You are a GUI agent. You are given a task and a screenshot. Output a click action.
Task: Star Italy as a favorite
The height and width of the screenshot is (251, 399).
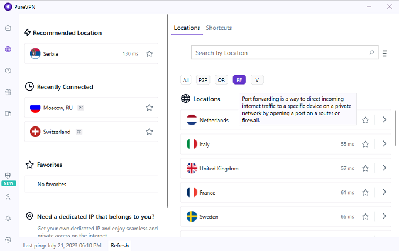pyautogui.click(x=365, y=144)
